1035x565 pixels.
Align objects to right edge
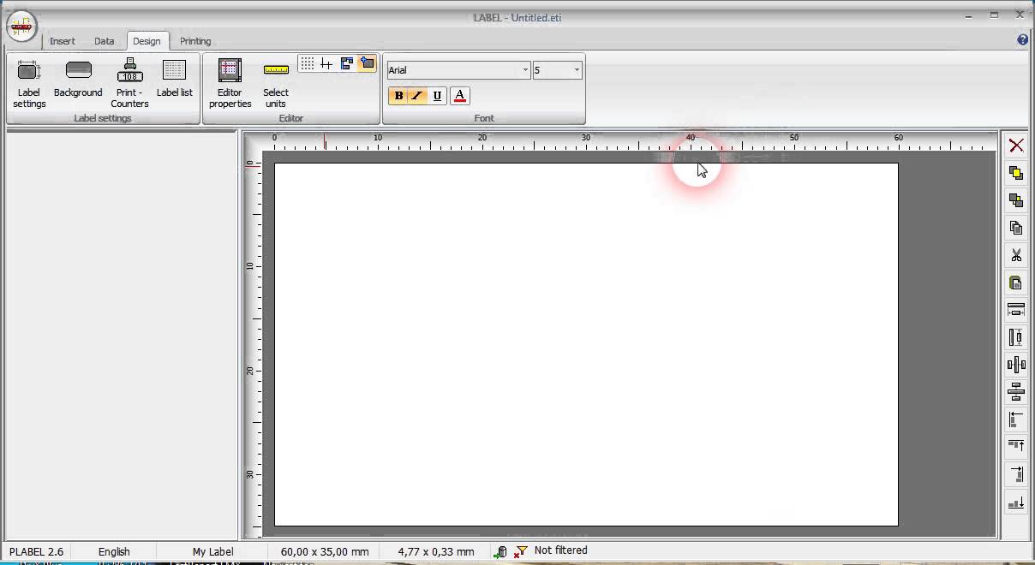click(1016, 474)
